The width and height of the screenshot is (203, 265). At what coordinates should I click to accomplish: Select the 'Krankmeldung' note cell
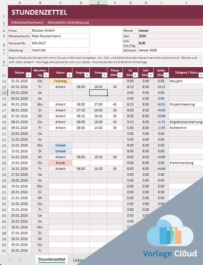(186, 163)
